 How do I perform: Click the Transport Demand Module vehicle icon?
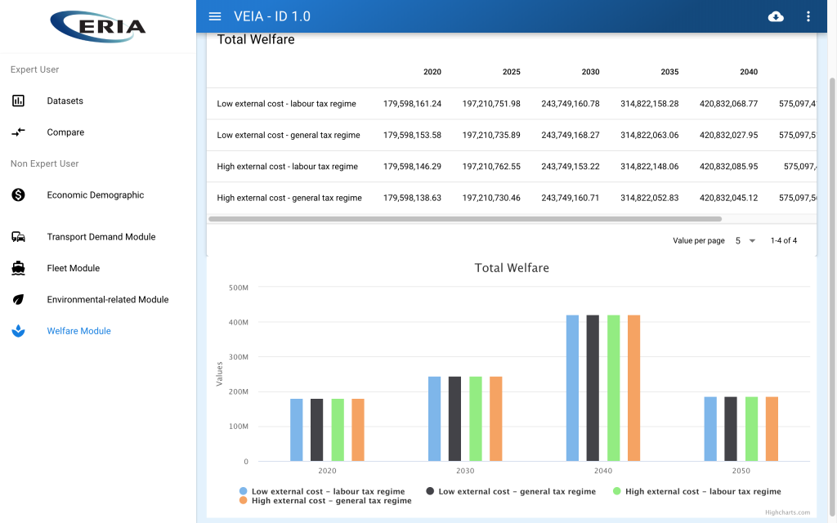tap(18, 236)
